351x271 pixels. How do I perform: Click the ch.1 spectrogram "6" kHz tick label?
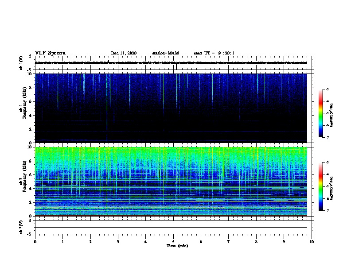click(x=31, y=101)
